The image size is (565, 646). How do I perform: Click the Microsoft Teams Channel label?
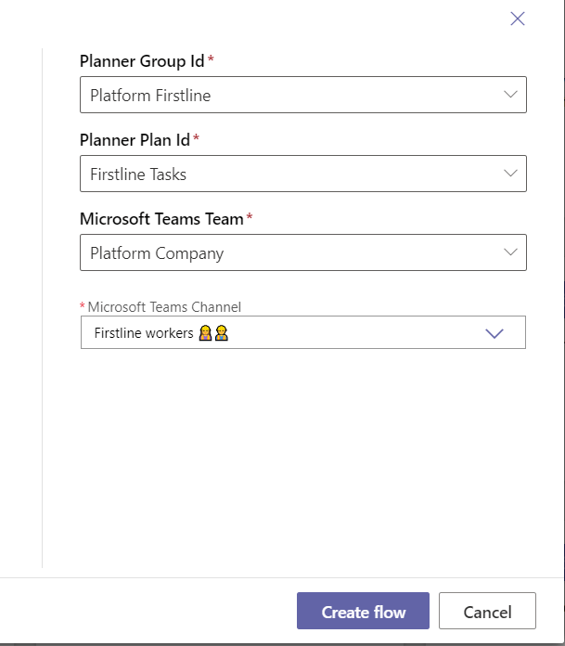coord(164,307)
